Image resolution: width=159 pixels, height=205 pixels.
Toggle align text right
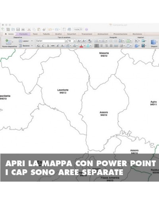pos(106,46)
